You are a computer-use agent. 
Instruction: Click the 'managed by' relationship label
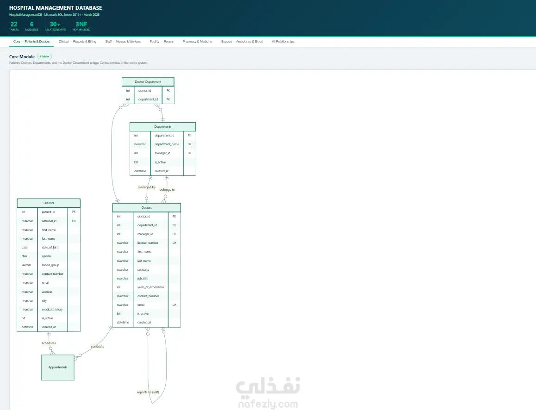[x=146, y=187]
